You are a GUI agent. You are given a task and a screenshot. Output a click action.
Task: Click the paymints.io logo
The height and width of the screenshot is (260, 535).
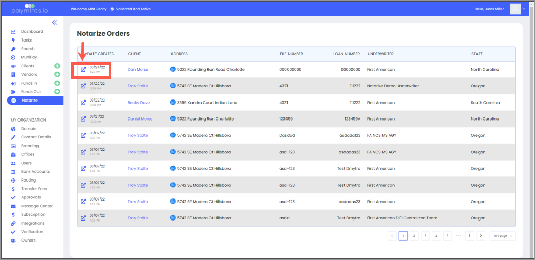(29, 9)
